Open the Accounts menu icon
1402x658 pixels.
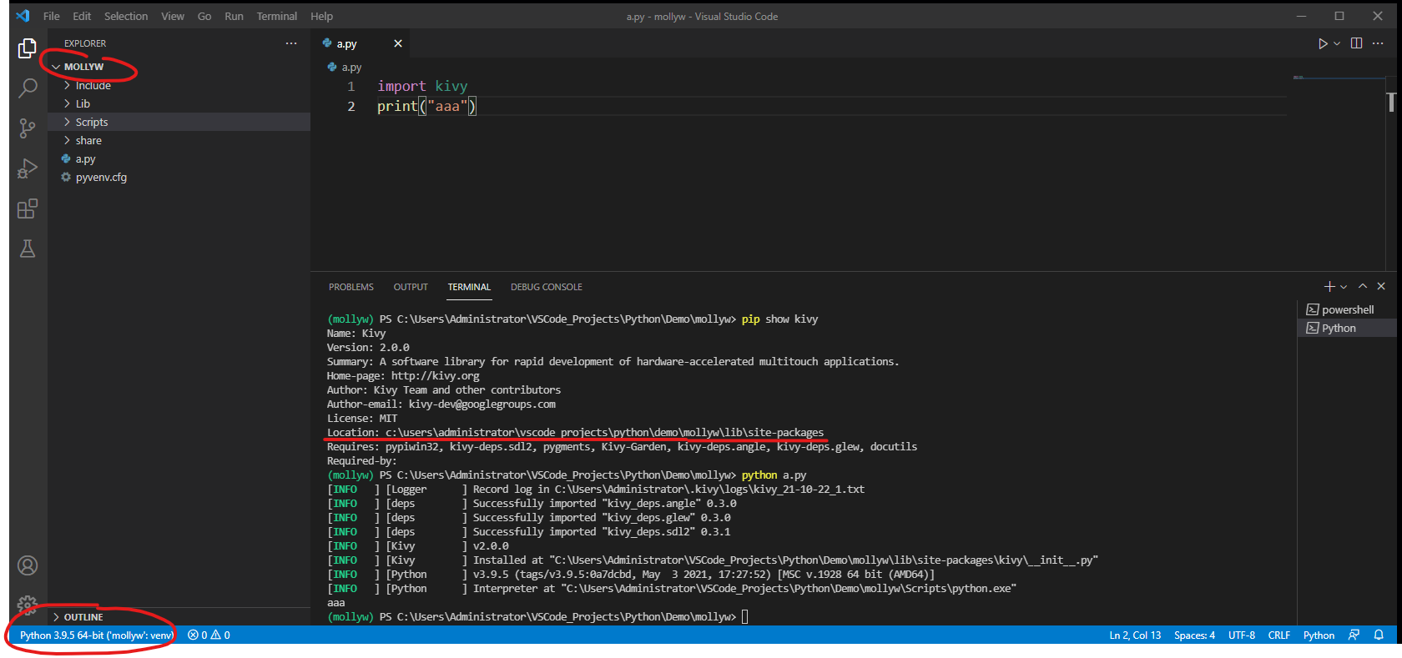(28, 565)
